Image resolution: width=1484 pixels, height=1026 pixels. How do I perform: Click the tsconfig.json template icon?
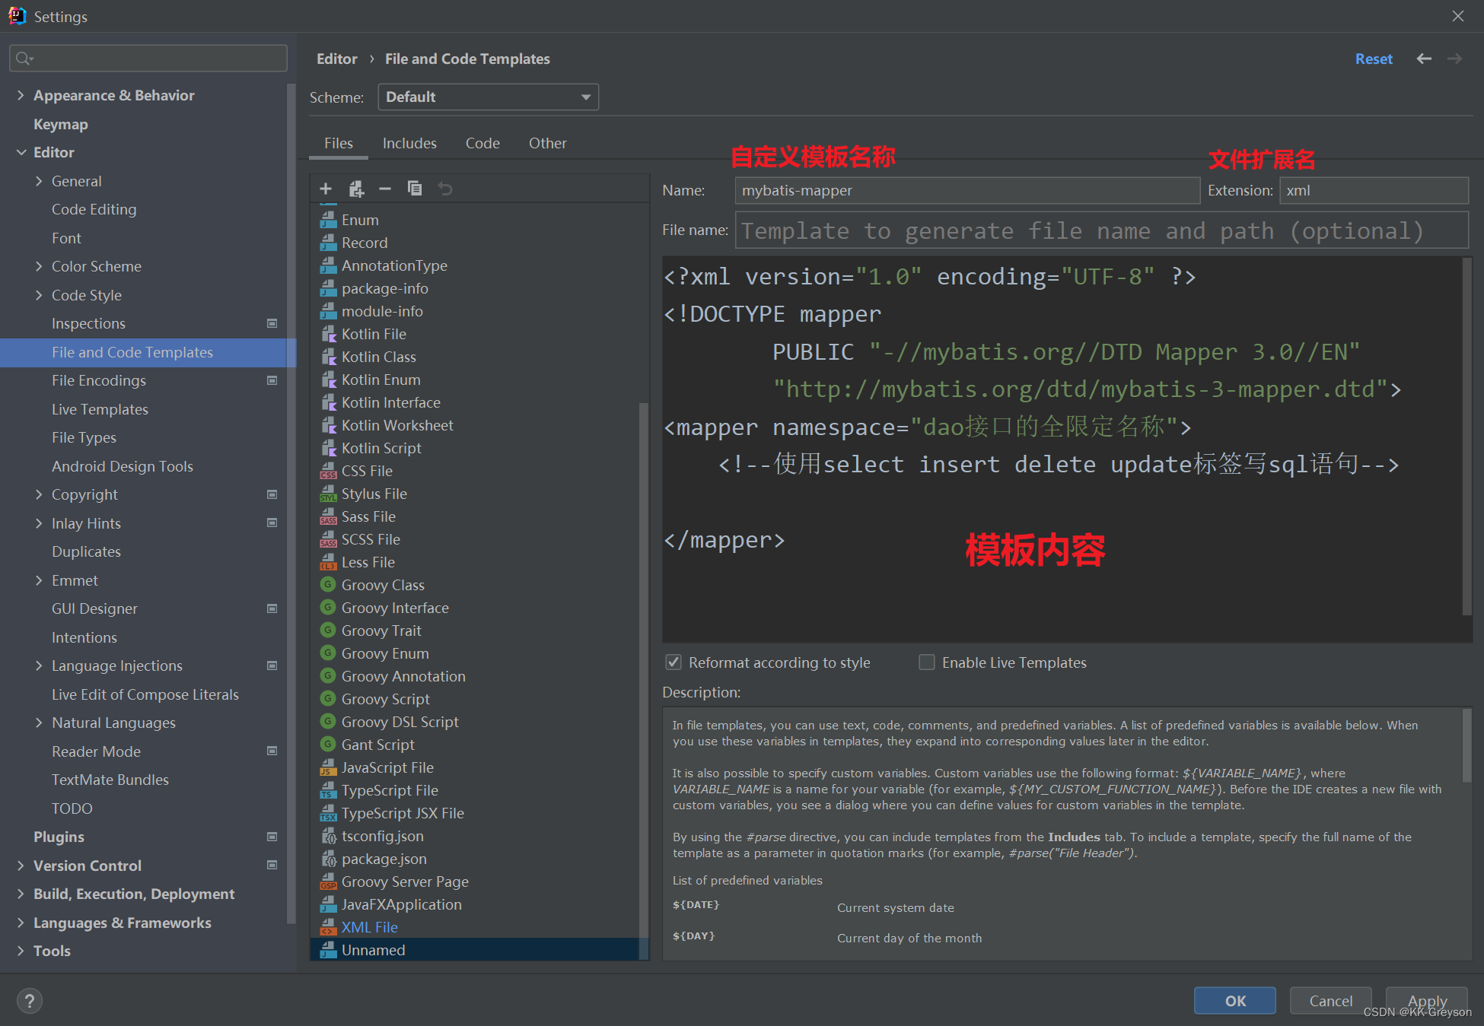click(x=329, y=836)
